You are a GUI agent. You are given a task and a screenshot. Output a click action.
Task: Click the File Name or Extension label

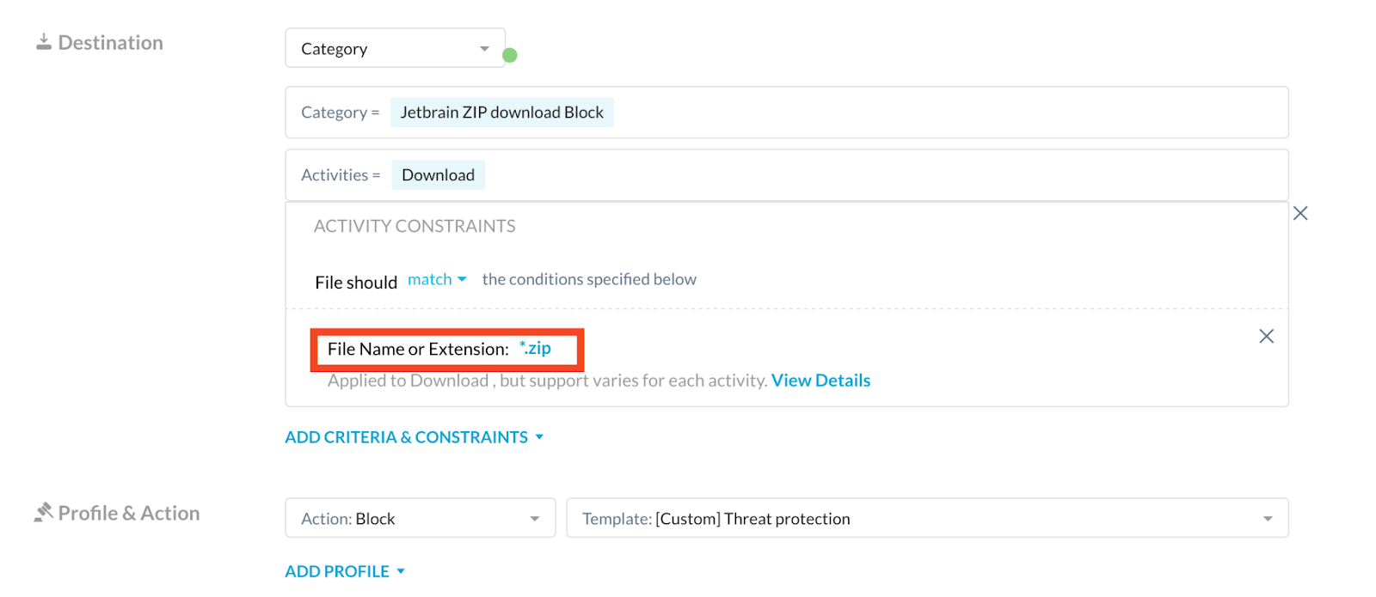(418, 349)
